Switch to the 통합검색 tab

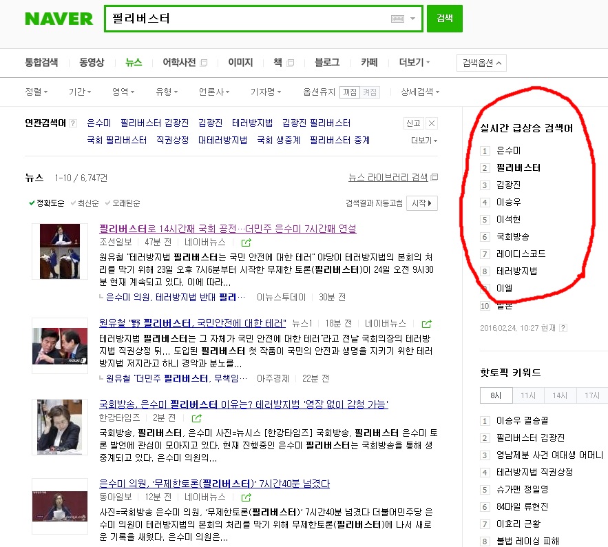click(x=41, y=63)
